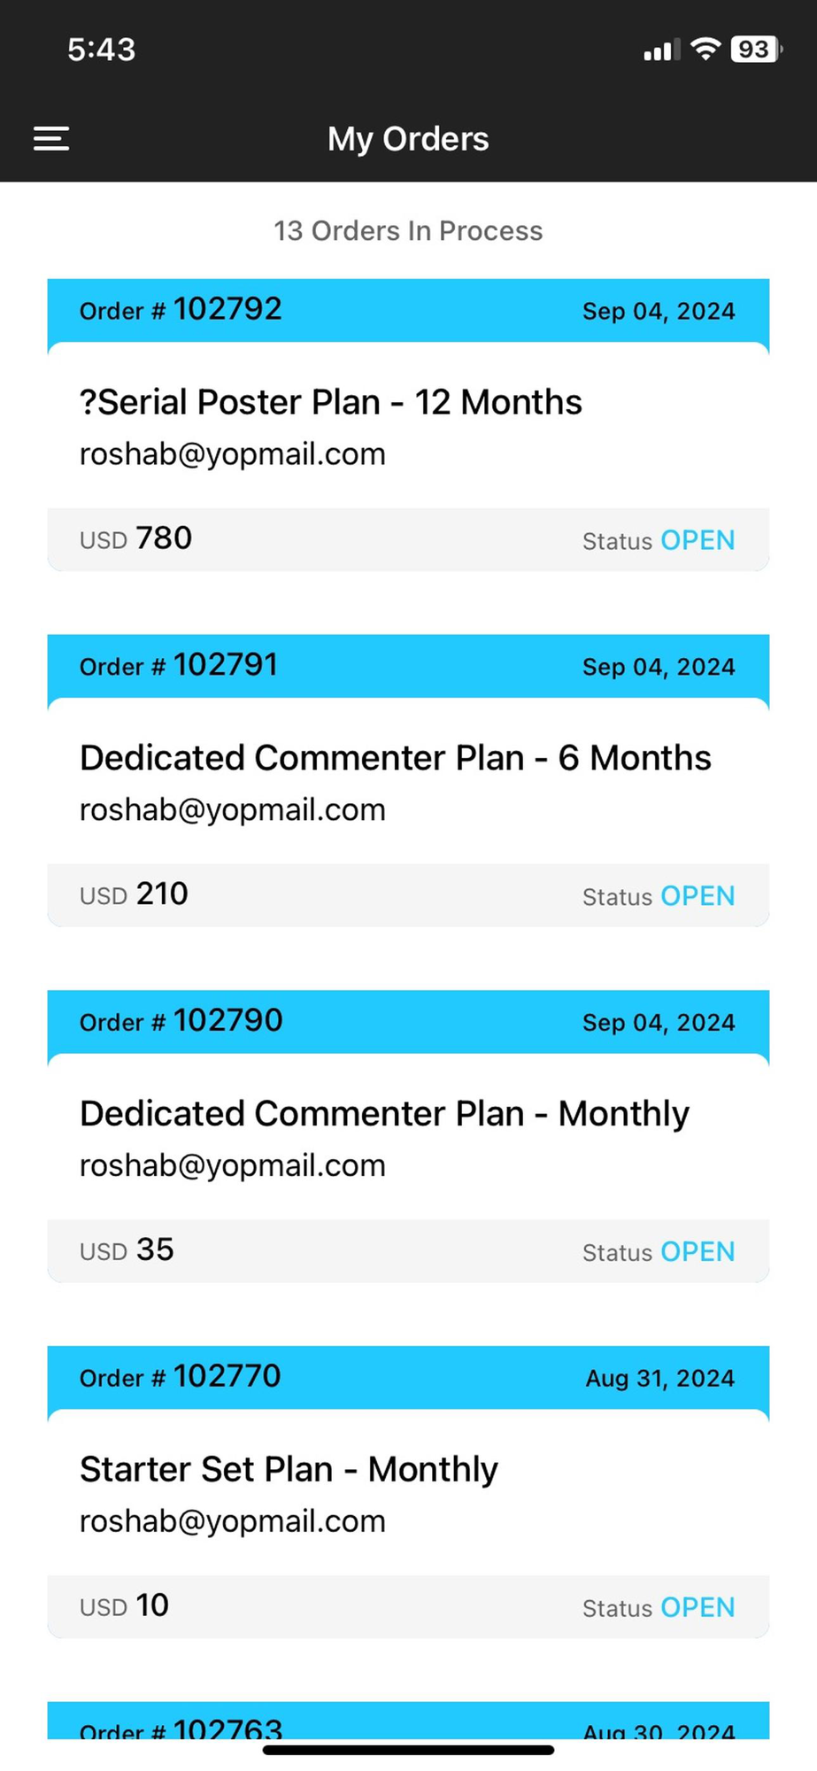Open order number 102792 header

click(408, 311)
